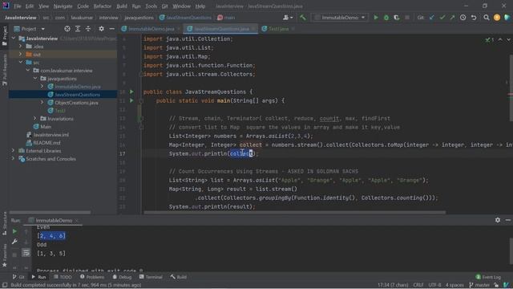513x289 pixels.
Task: Switch to ImmutableDemo.java editor tab
Action: (151, 29)
